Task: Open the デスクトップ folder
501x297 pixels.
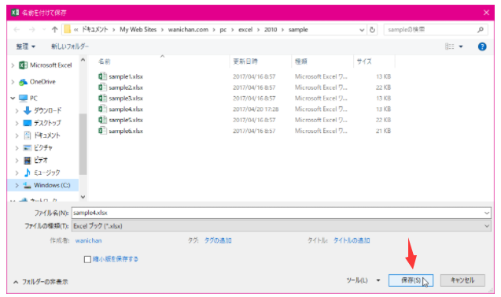Action: 47,123
